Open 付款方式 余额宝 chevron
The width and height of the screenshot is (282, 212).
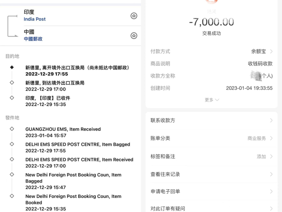coord(271,51)
